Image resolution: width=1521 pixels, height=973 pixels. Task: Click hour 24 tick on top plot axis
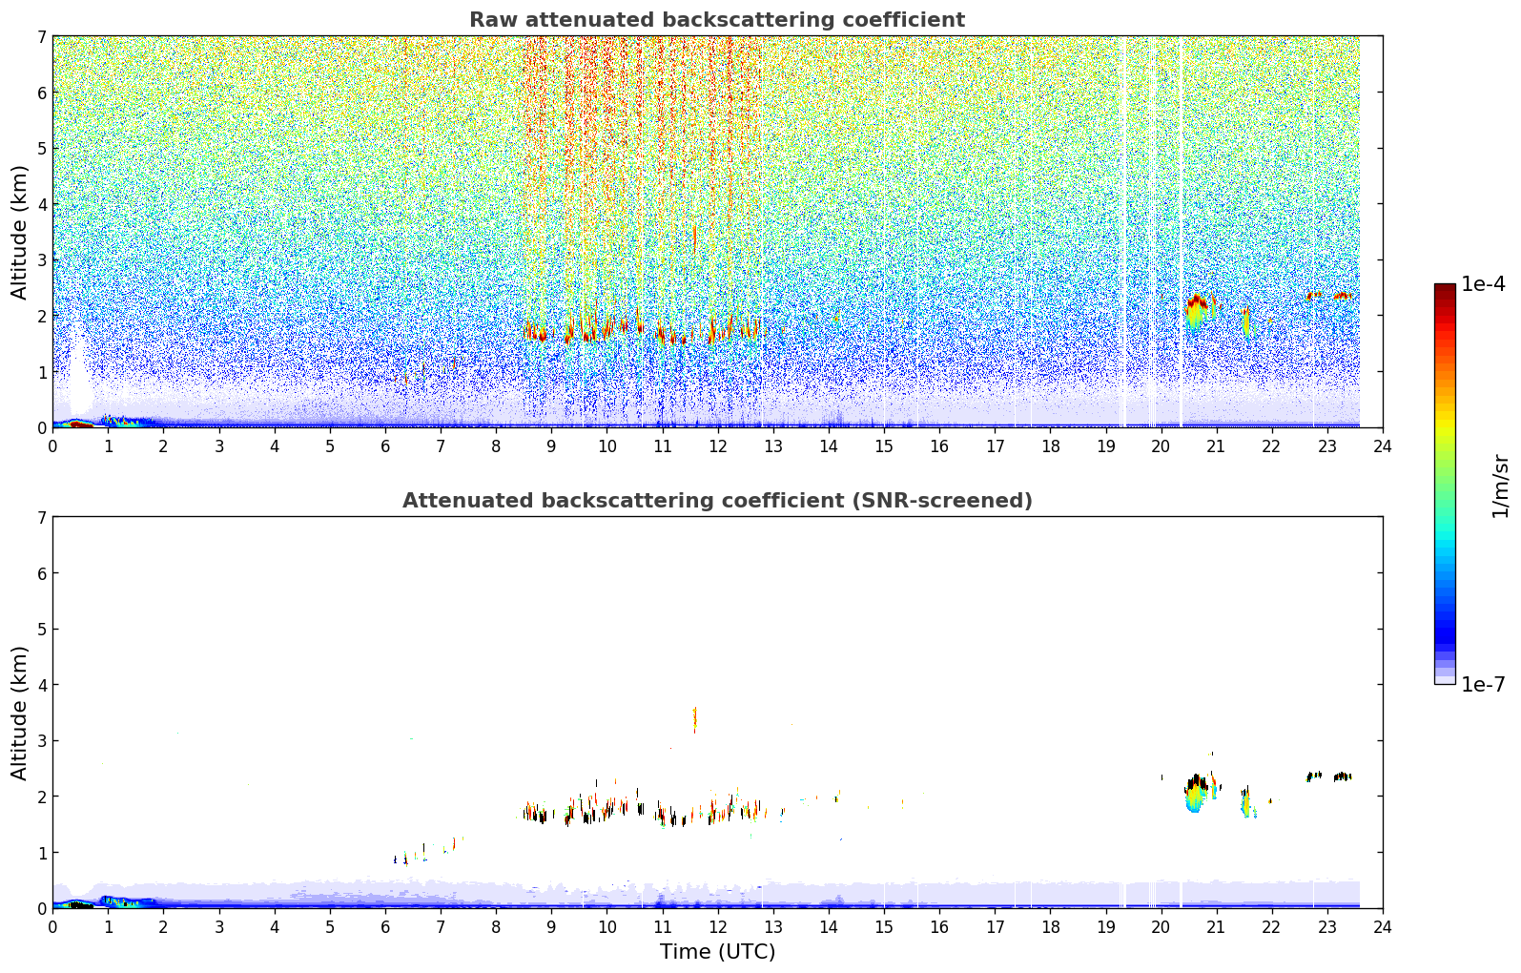pyautogui.click(x=1382, y=445)
